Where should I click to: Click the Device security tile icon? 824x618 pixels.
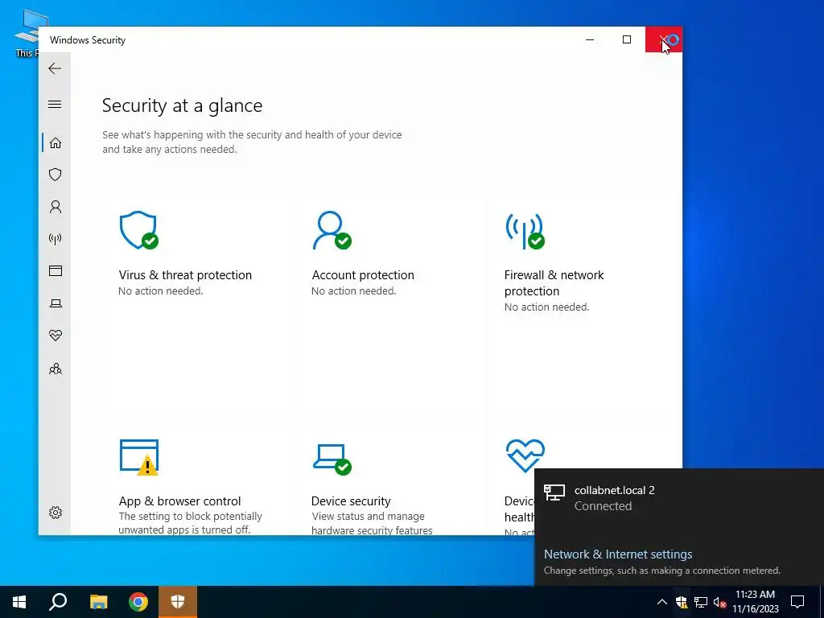click(332, 459)
